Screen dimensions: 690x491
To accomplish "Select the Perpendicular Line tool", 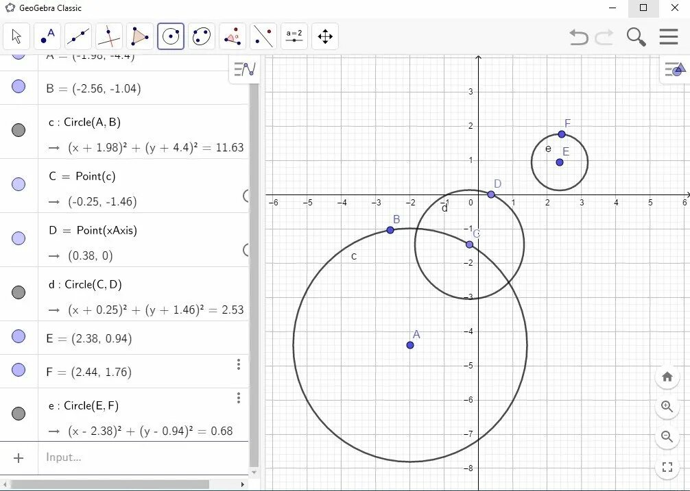I will [109, 36].
